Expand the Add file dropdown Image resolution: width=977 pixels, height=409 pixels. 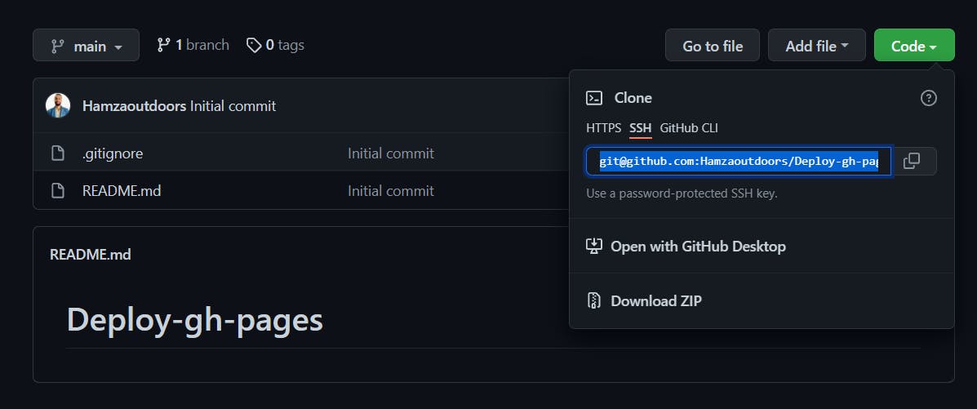pyautogui.click(x=816, y=46)
